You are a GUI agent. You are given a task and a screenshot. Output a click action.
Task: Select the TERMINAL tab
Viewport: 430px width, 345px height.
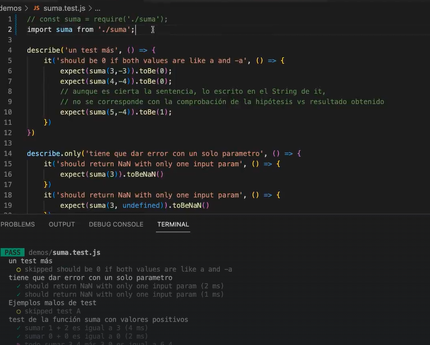click(x=173, y=224)
